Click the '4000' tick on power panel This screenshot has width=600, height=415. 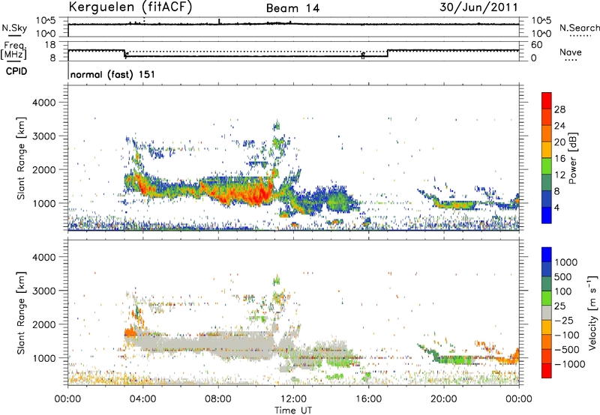[43, 103]
